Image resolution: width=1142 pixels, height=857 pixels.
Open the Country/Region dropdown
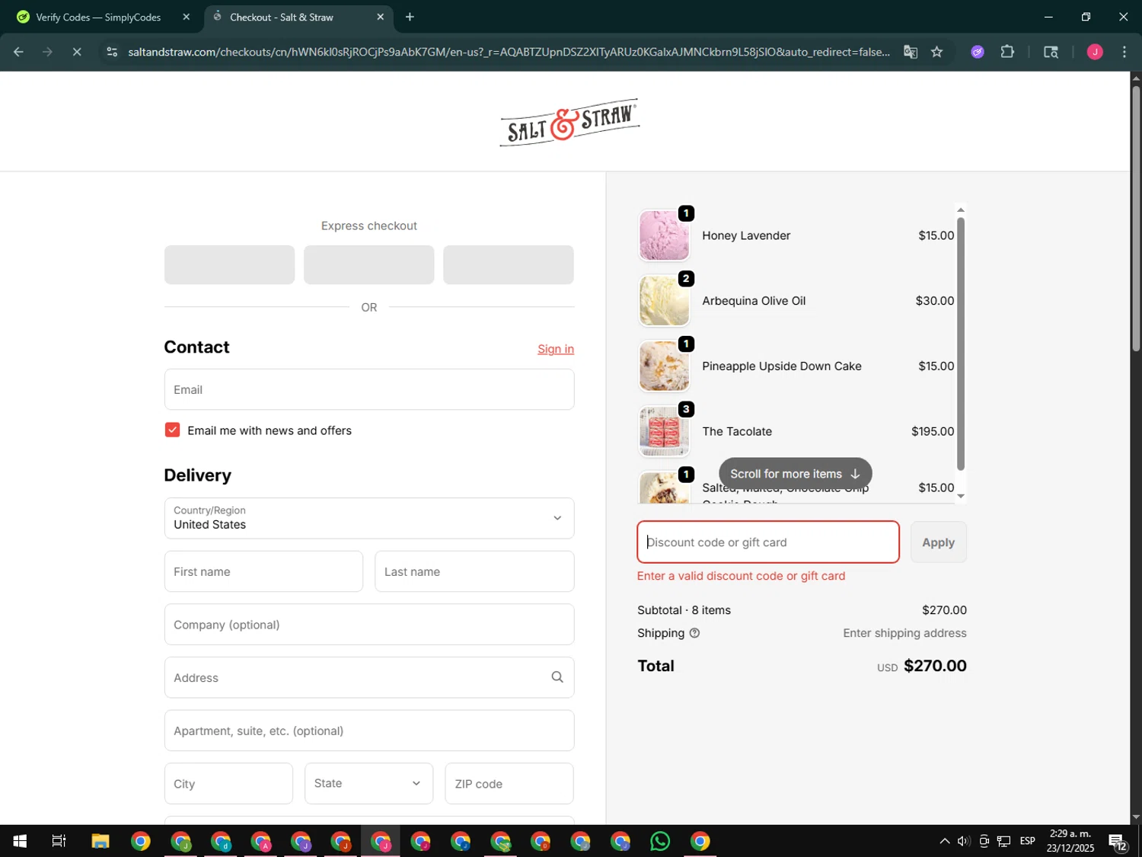(369, 518)
